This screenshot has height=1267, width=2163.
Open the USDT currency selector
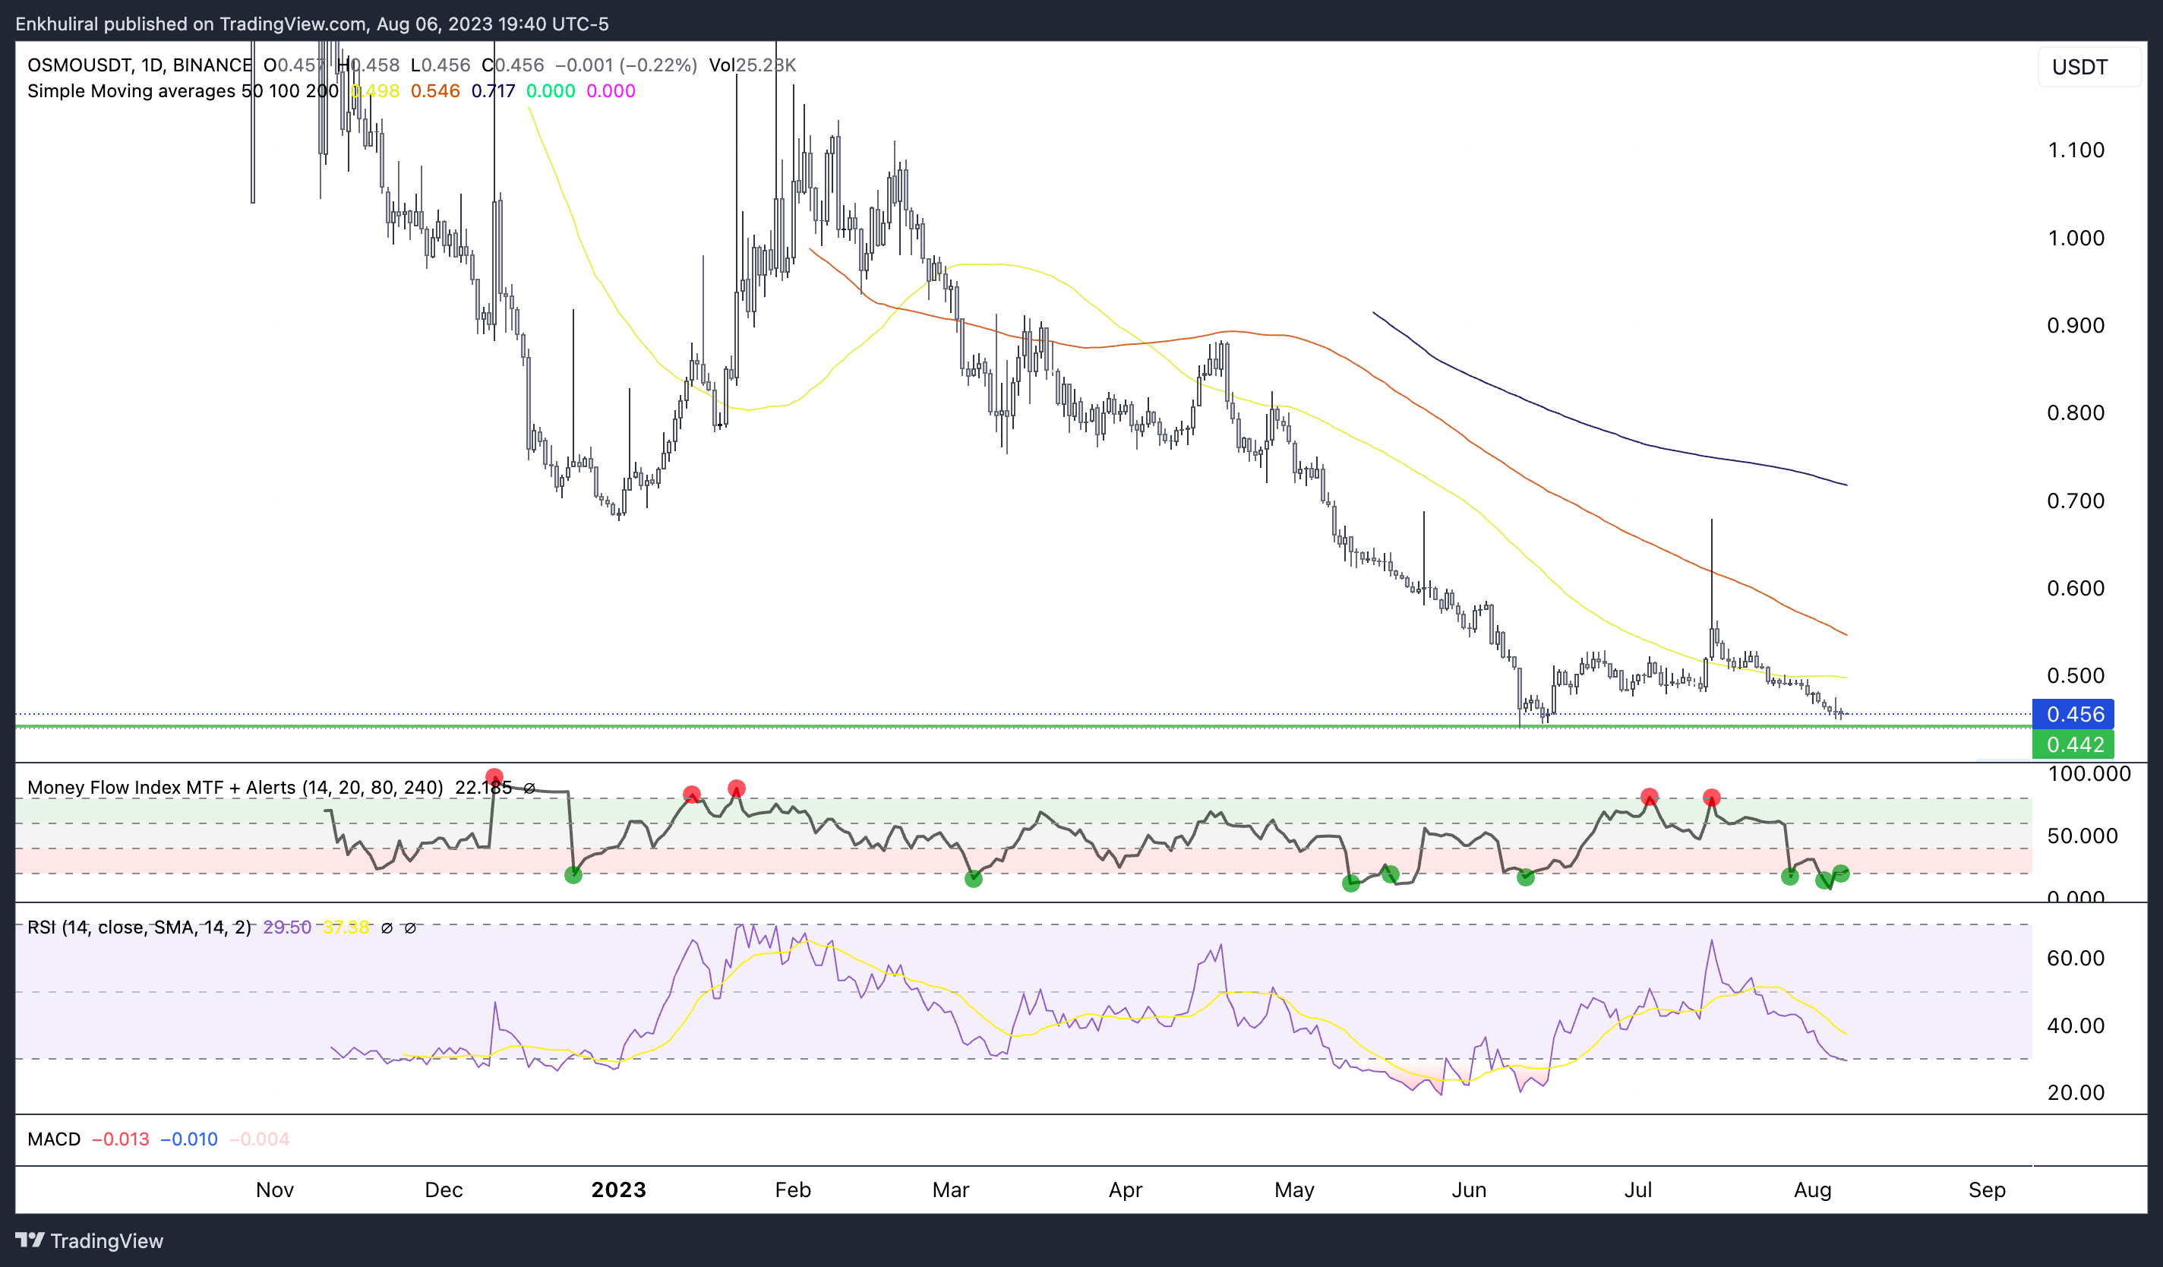pyautogui.click(x=2079, y=67)
